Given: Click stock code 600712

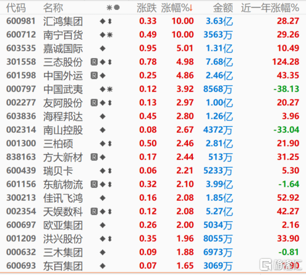Looking at the screenshot, I should (21, 35).
